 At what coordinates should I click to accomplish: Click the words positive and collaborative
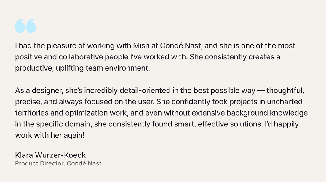pos(59,57)
